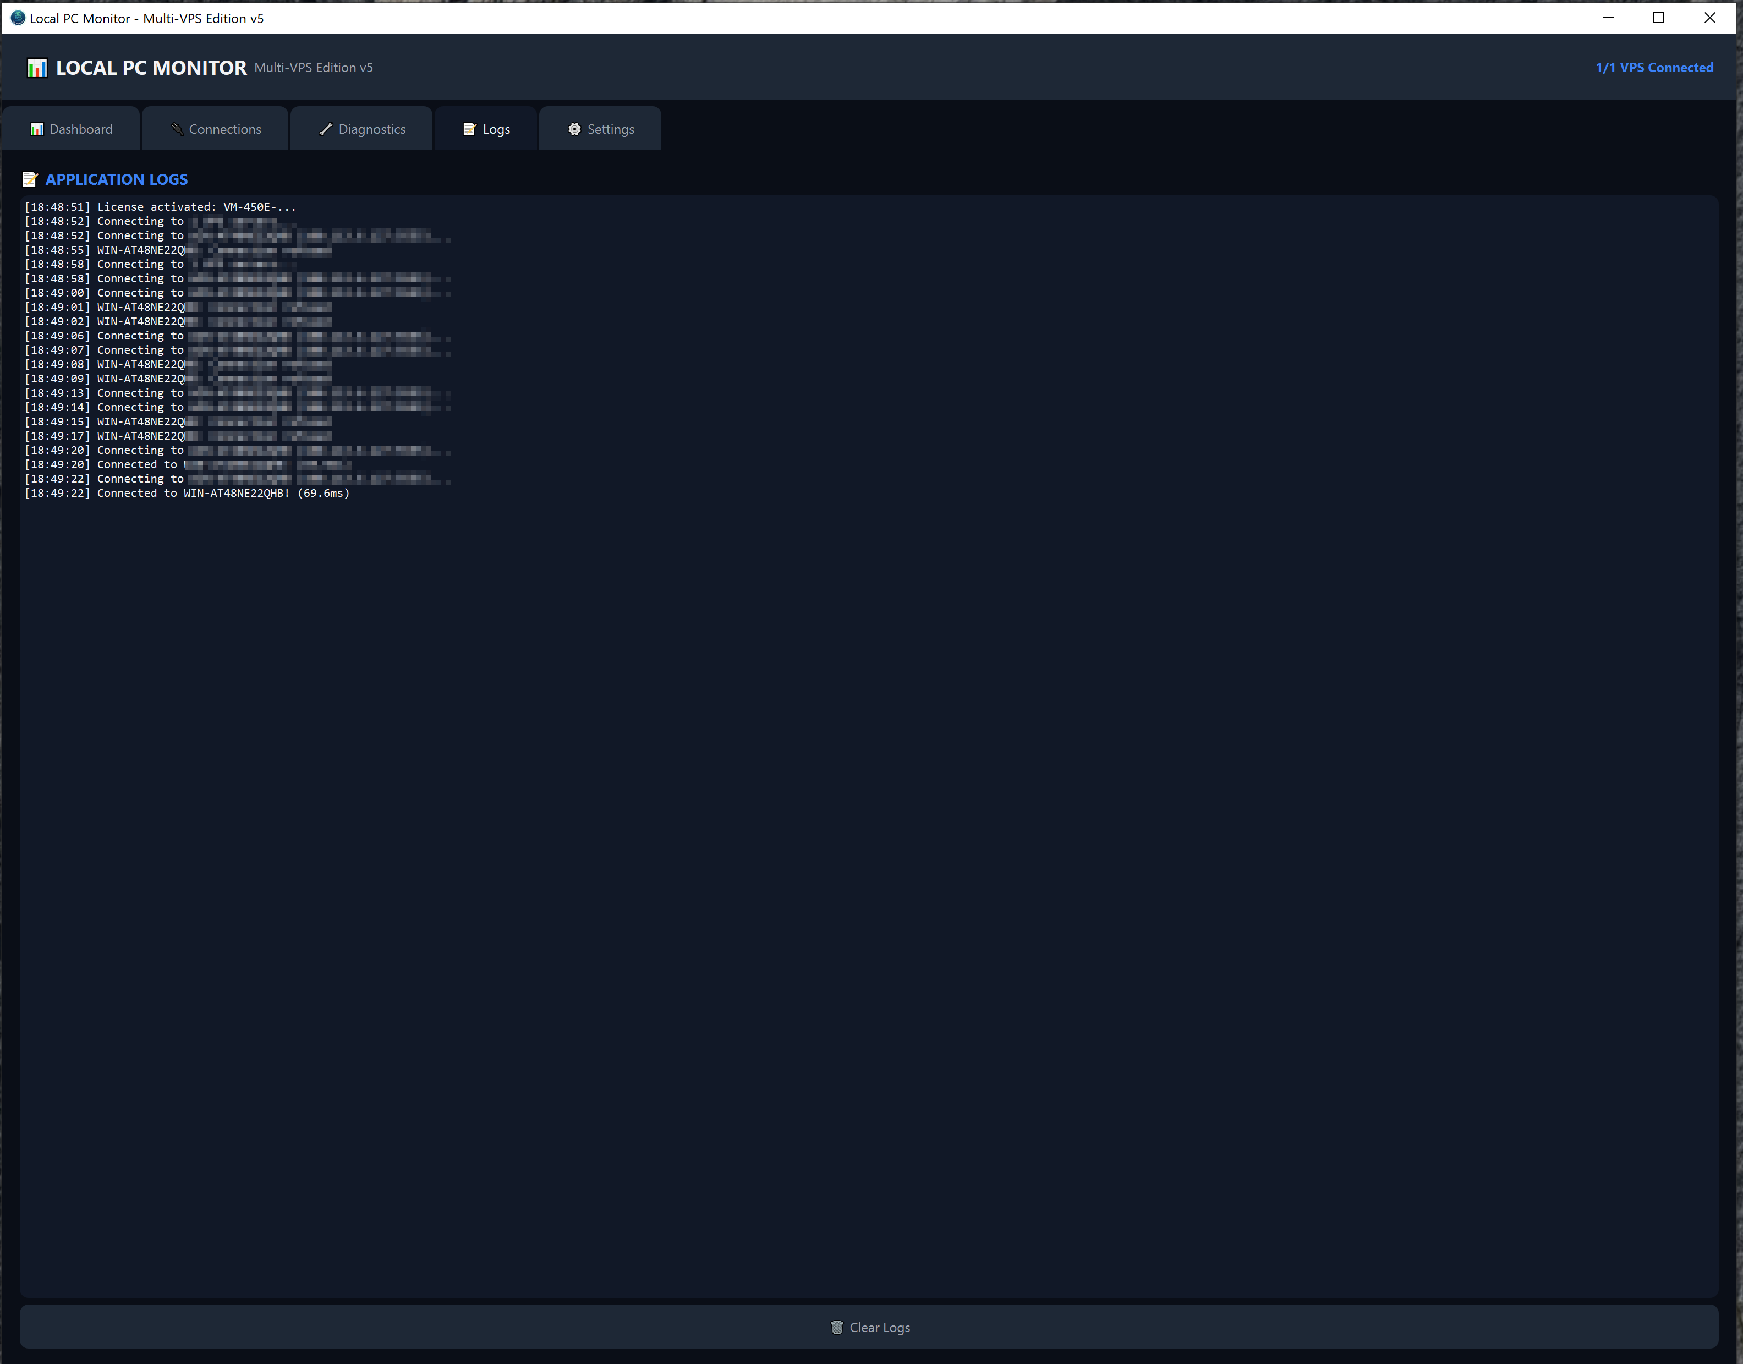The width and height of the screenshot is (1743, 1364).
Task: Minimize the Local PC Monitor window
Action: 1608,18
